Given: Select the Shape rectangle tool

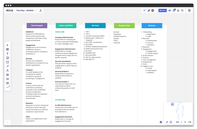Looking at the screenshot, I should [7, 62].
